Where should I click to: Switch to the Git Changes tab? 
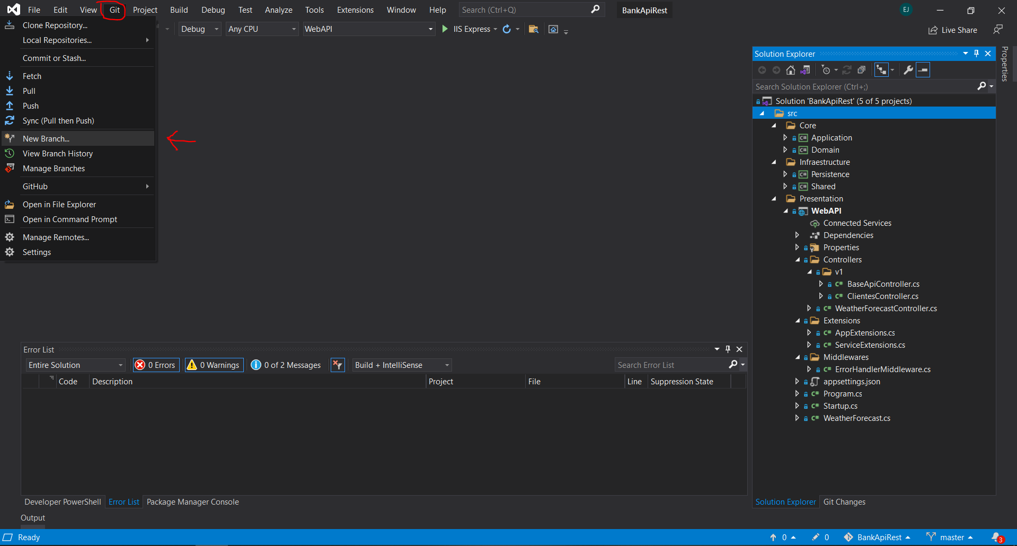(x=844, y=502)
